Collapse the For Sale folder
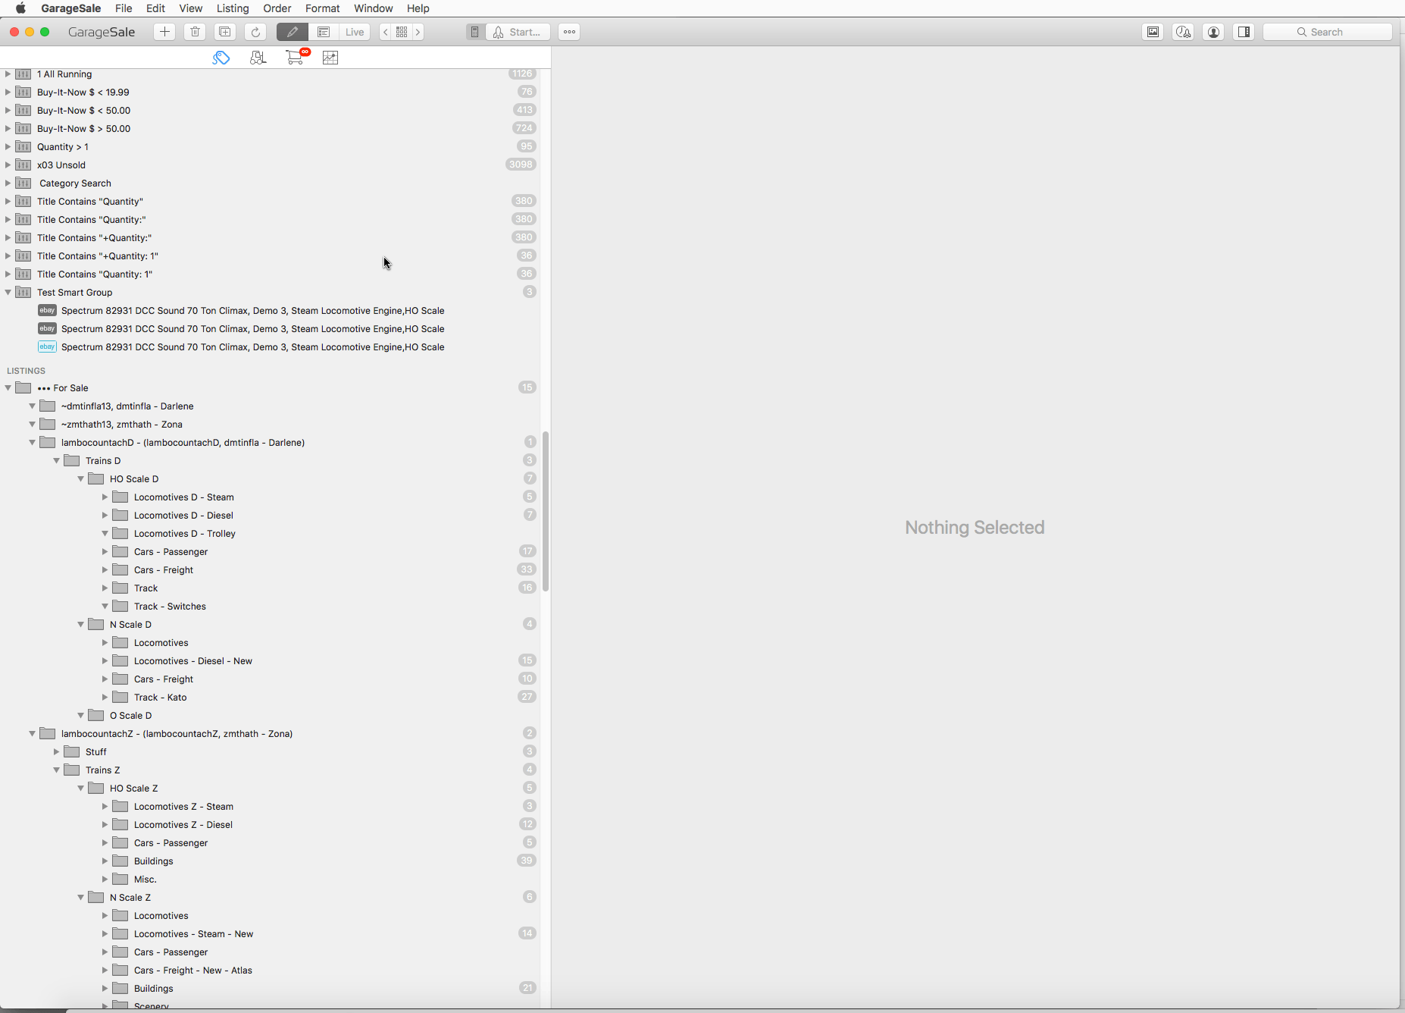This screenshot has height=1013, width=1405. tap(8, 387)
